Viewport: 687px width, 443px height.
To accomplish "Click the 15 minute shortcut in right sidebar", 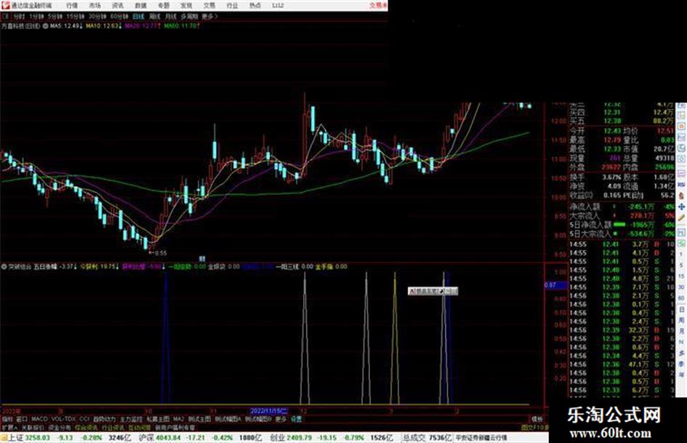I will [x=681, y=276].
